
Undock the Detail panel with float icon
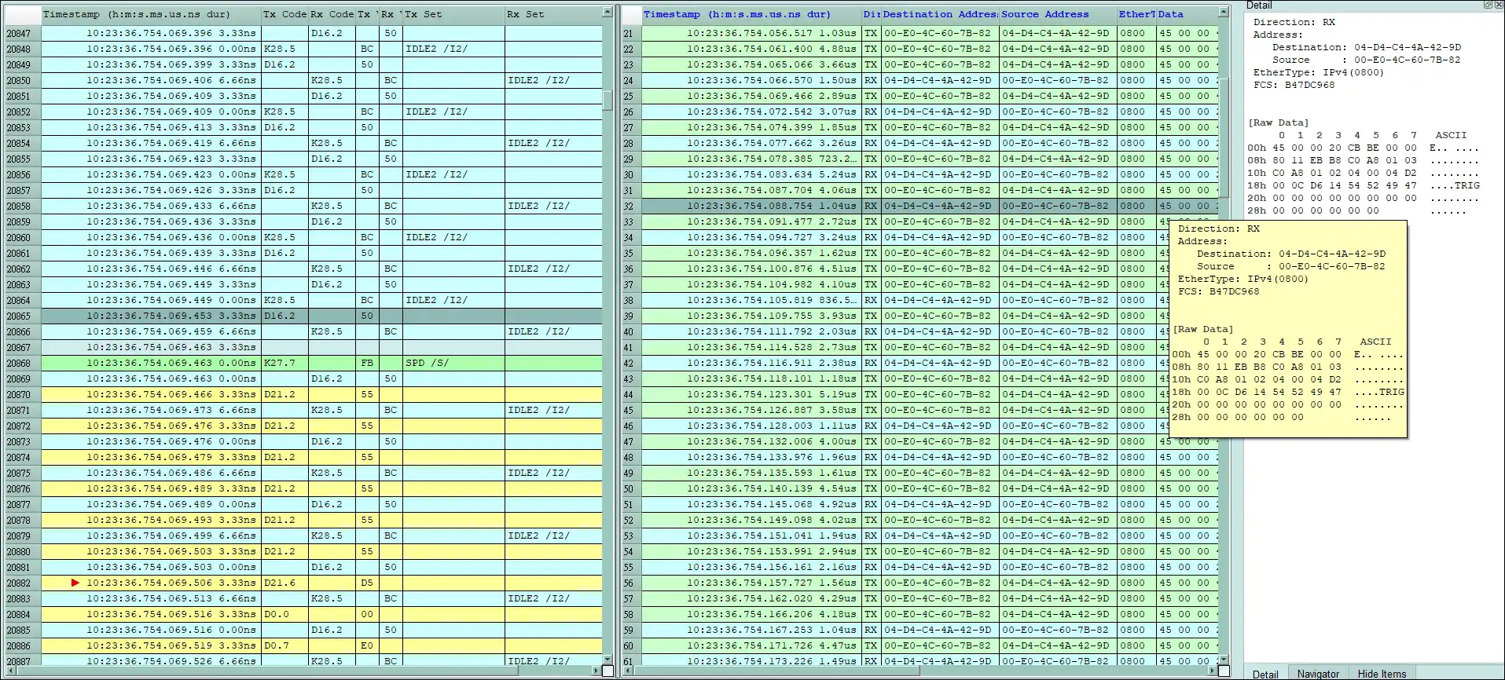click(x=1488, y=5)
